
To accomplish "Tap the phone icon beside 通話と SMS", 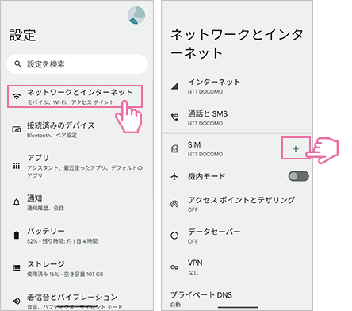I will (174, 117).
